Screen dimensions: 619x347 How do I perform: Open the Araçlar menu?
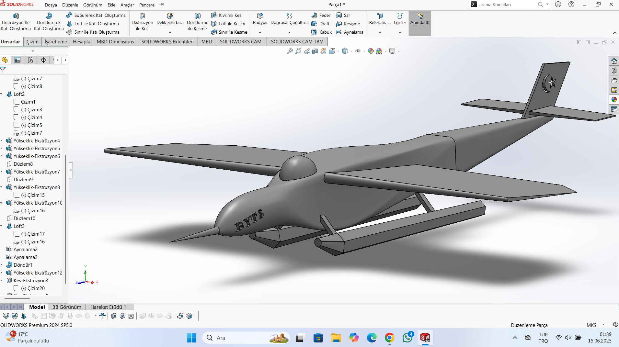tap(127, 5)
